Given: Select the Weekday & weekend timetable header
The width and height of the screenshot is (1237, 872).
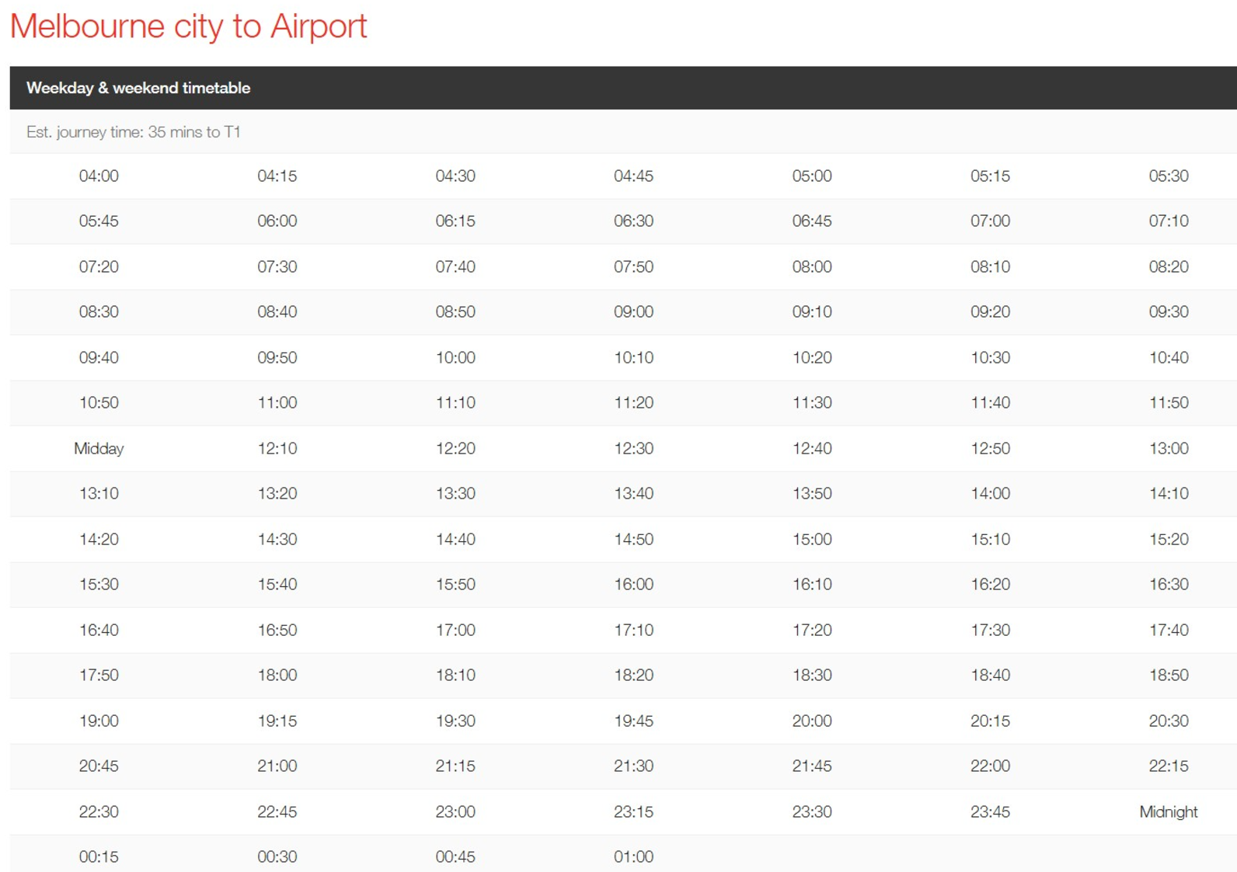Looking at the screenshot, I should pos(138,88).
